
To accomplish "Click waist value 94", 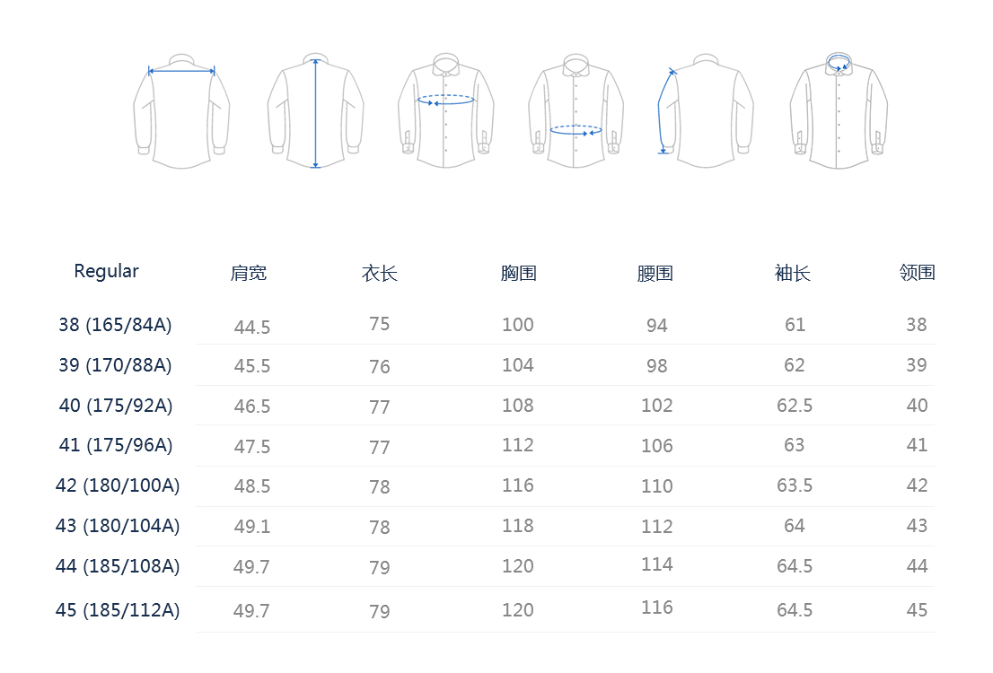I will coord(656,326).
